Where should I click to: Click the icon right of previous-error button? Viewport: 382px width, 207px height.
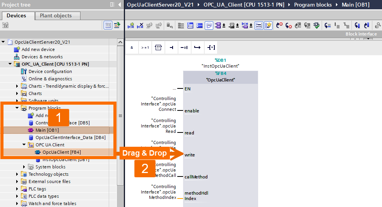298,25
